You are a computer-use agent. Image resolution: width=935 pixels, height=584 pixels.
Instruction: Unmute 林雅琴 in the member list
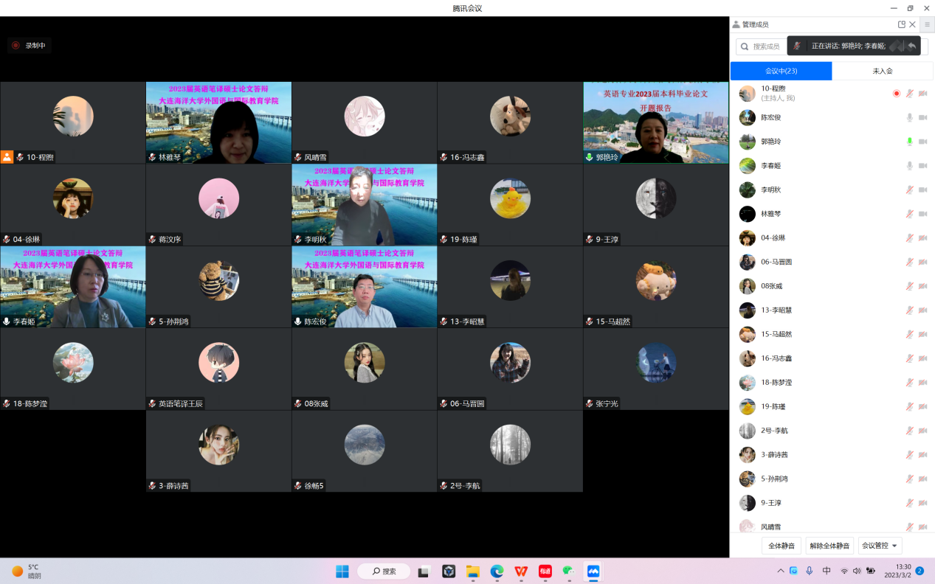point(909,214)
